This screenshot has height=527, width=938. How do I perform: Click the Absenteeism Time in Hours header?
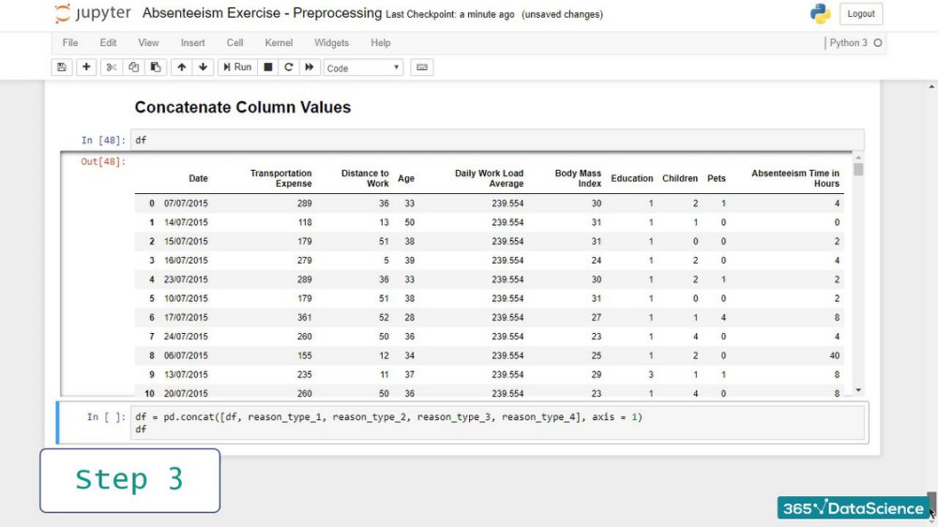795,178
